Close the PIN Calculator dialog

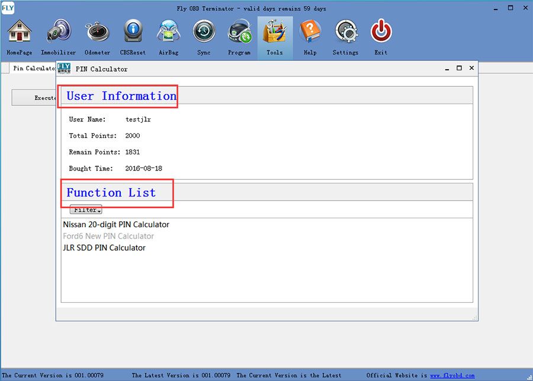tap(471, 69)
